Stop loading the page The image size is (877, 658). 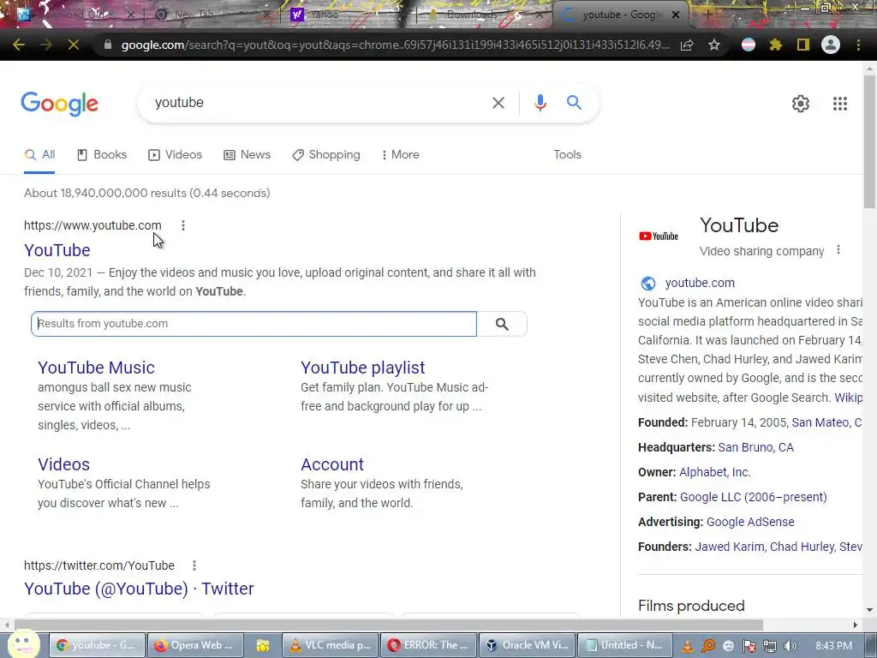tap(73, 45)
